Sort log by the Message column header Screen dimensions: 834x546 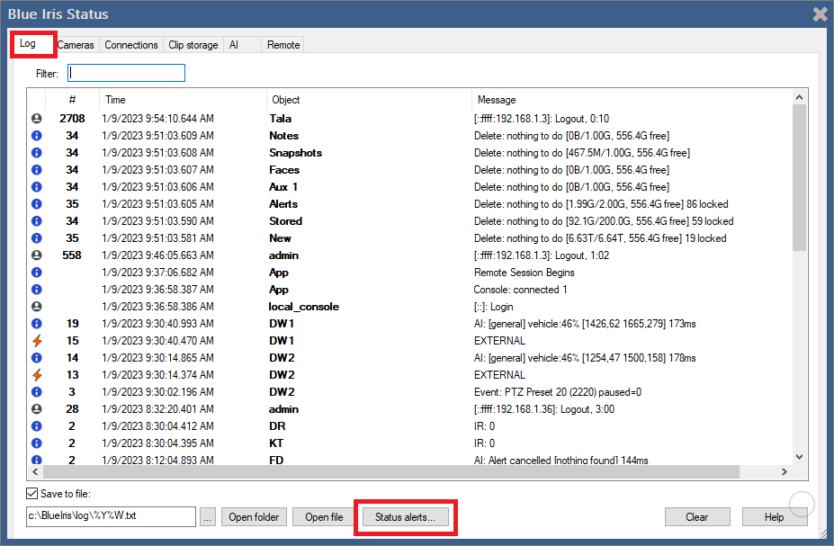(632, 100)
